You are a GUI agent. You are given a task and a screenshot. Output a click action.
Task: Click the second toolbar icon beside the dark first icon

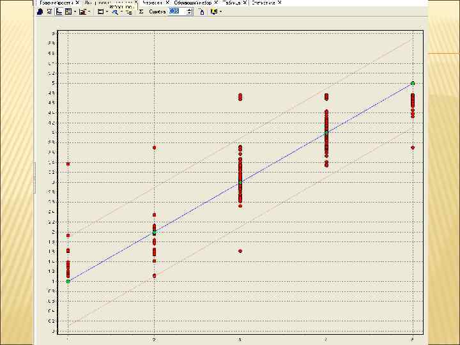tap(49, 11)
